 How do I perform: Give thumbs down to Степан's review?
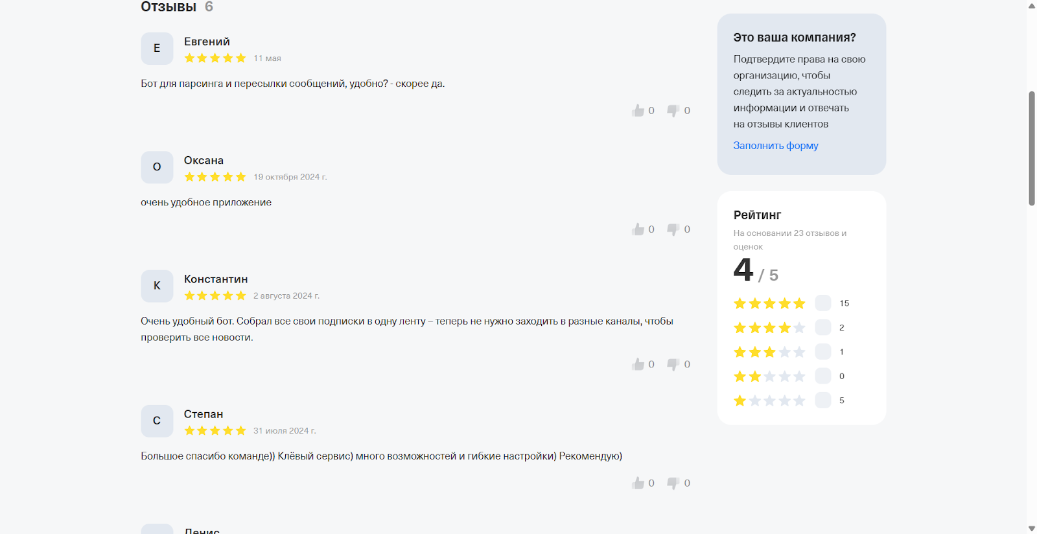(673, 483)
